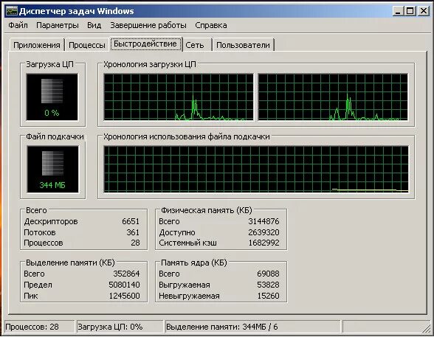Click the Системный кэш value 1682992
This screenshot has width=434, height=337.
tap(263, 243)
